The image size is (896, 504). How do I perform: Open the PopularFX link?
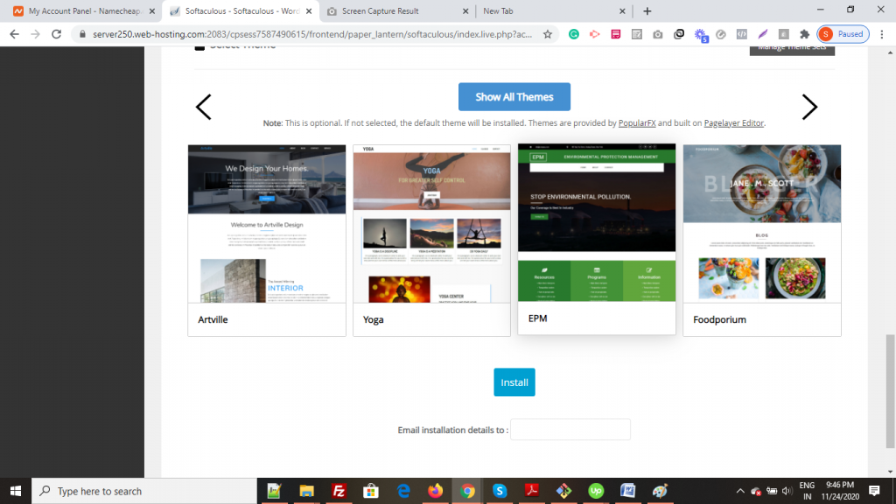(636, 122)
